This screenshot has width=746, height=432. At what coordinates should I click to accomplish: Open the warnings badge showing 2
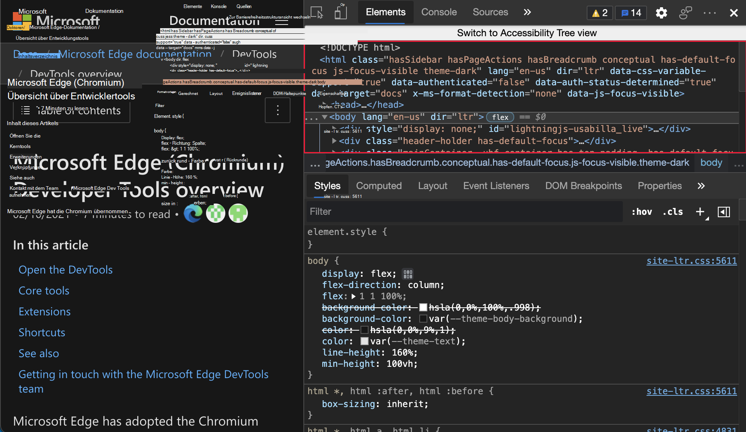(600, 13)
